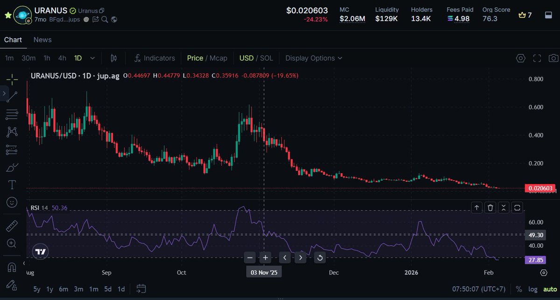Set date range to 5d

pyautogui.click(x=108, y=289)
